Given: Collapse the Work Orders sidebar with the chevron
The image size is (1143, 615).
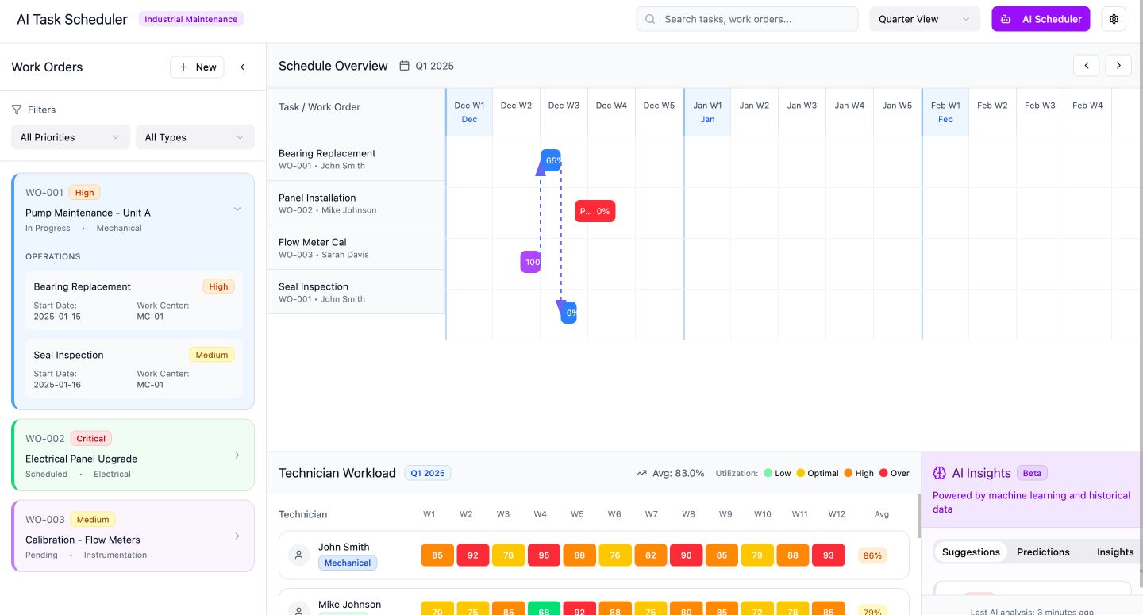Looking at the screenshot, I should coord(243,67).
